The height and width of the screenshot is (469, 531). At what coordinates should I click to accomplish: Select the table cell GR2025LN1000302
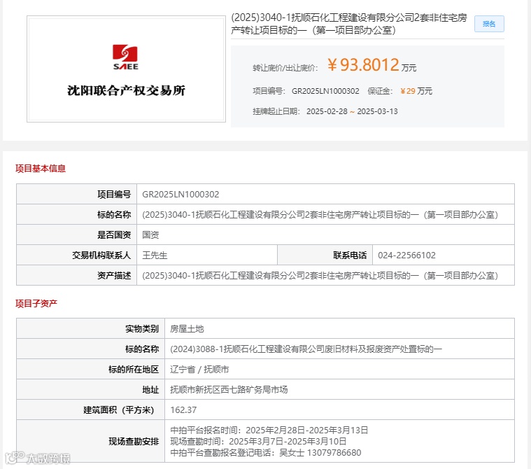325,194
